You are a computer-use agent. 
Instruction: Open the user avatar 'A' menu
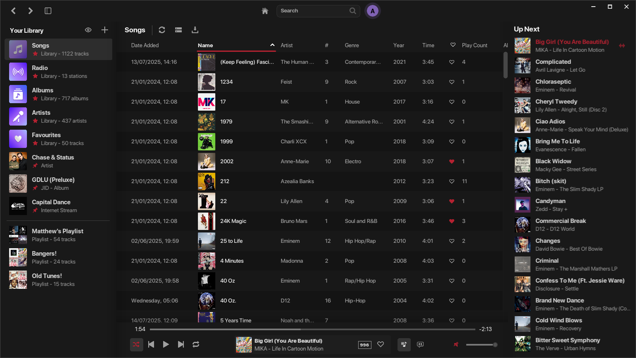coord(373,11)
